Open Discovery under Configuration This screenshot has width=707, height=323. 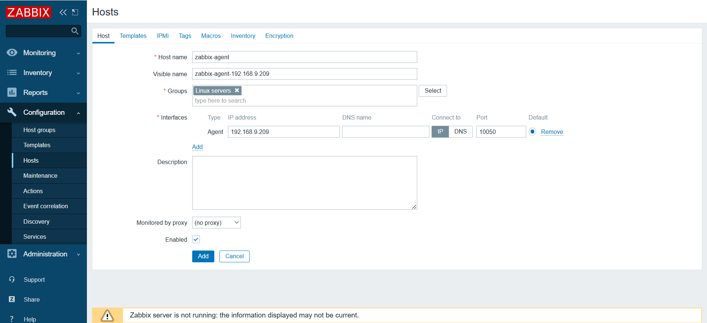click(36, 221)
